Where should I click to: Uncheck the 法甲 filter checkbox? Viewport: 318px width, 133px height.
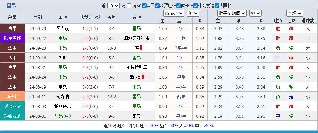pos(144,6)
